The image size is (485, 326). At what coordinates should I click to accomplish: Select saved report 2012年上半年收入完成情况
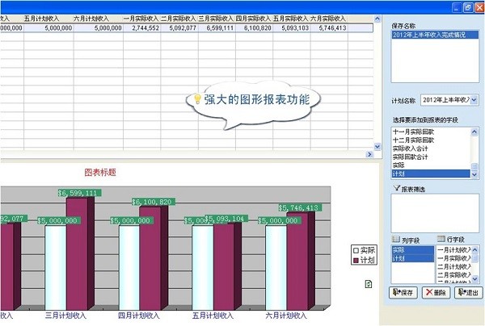click(435, 35)
